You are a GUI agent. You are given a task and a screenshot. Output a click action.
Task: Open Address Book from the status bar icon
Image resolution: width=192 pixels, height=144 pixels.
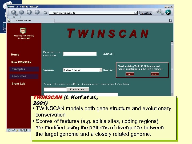[25, 130]
